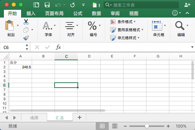Click the vertical scrollbar thumb

tap(193, 70)
